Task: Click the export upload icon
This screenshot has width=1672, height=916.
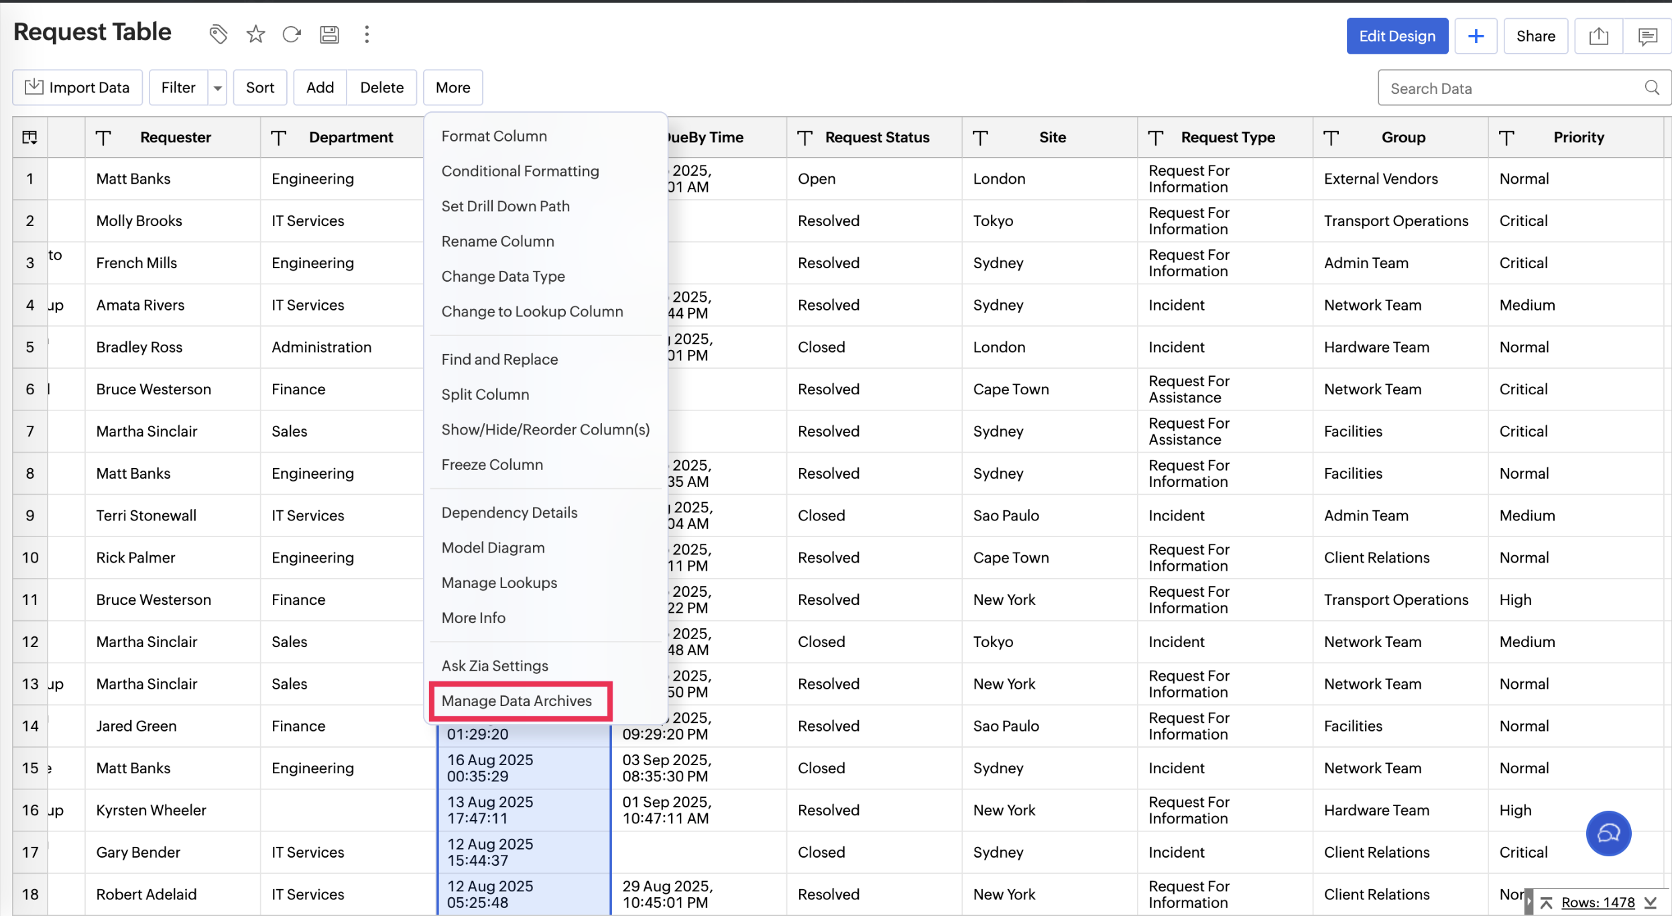Action: [x=1598, y=36]
